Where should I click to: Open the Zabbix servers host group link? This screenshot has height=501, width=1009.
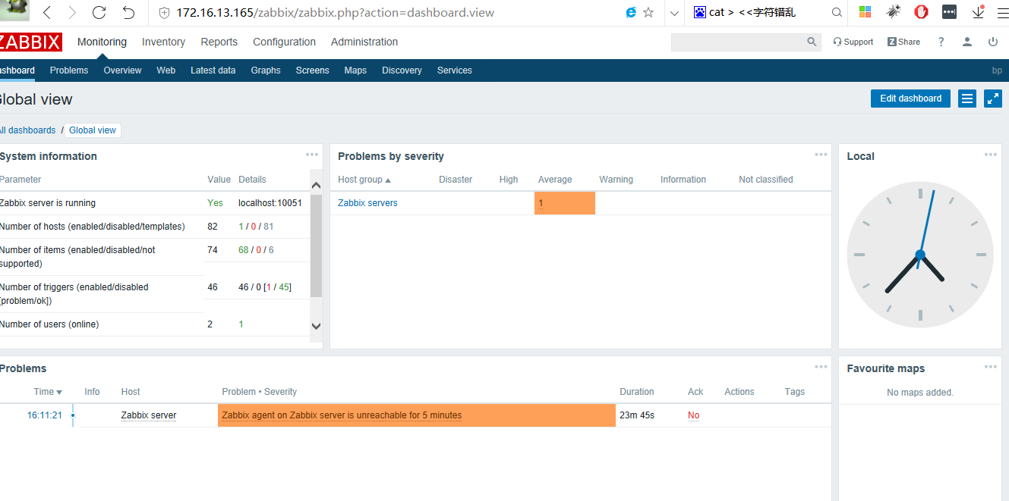(367, 203)
